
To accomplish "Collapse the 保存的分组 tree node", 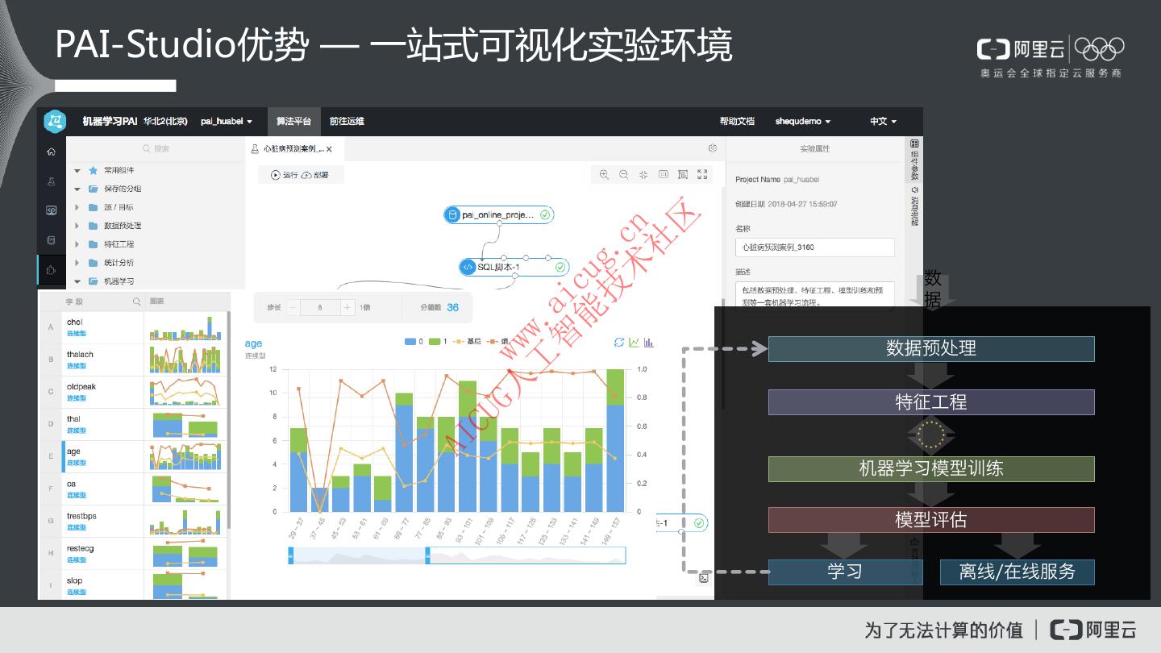I will [77, 189].
